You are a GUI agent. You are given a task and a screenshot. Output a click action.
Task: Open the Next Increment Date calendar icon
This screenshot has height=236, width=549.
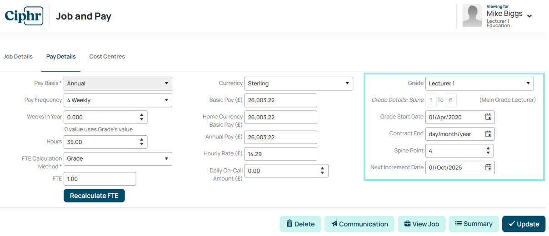(488, 167)
